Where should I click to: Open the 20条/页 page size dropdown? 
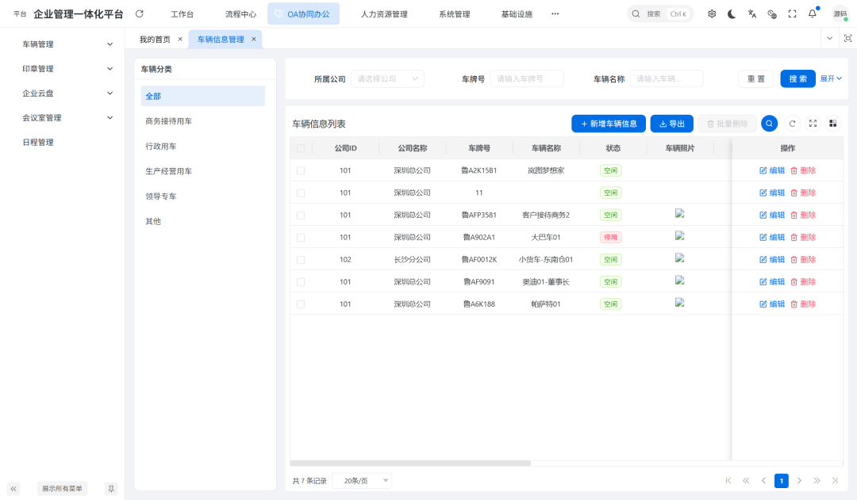point(362,480)
